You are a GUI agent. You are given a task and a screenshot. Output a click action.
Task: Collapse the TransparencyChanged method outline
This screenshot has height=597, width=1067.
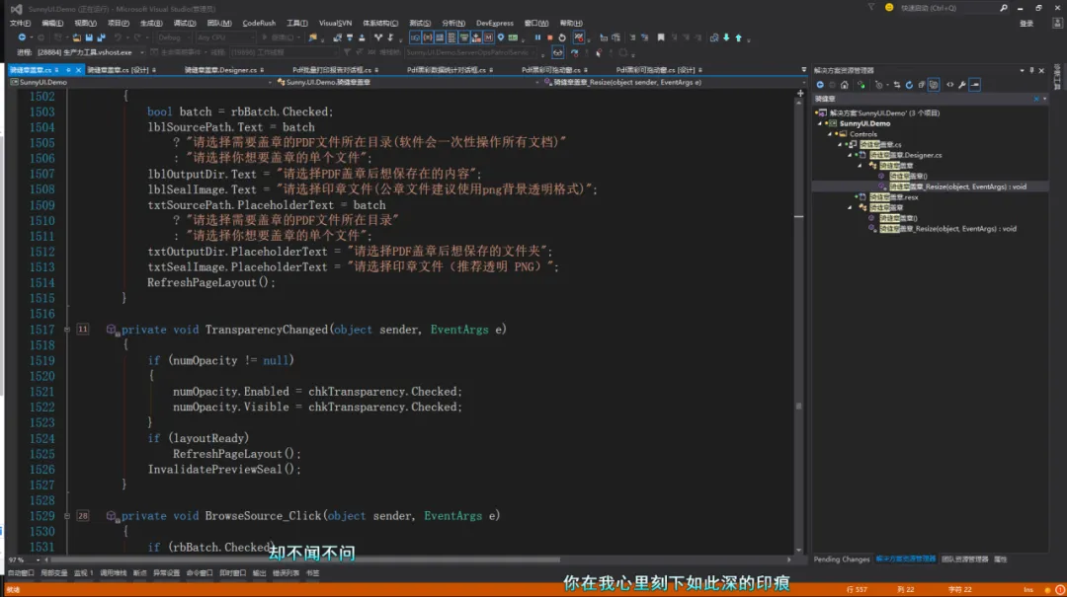tap(67, 330)
